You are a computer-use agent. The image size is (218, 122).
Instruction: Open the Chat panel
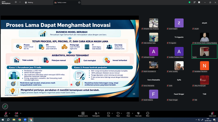[x=108, y=114]
